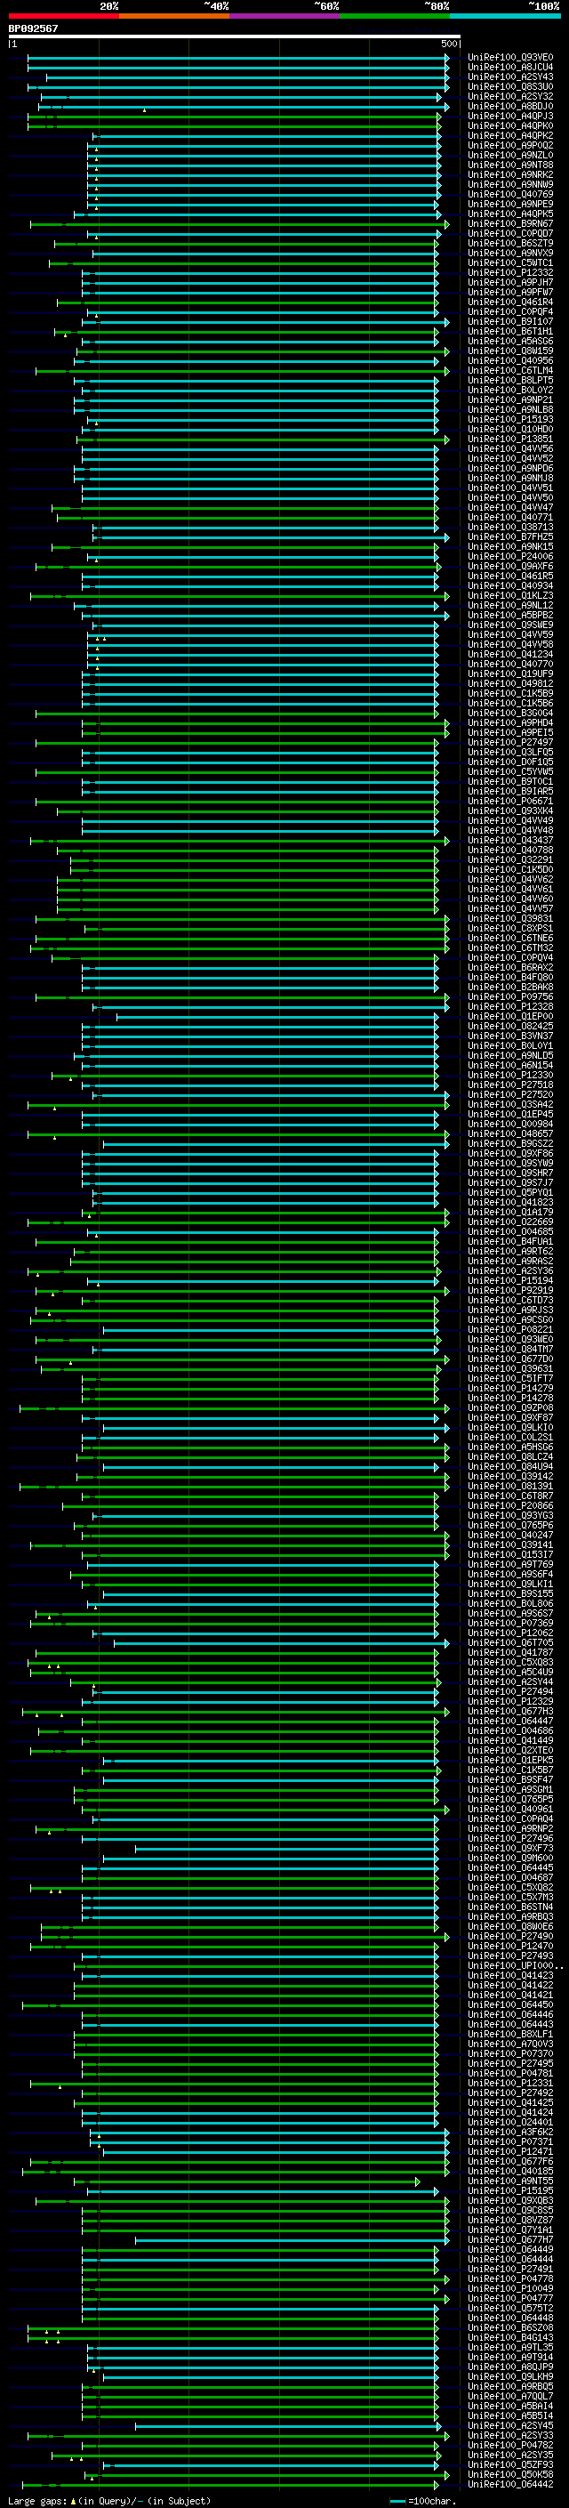Click the Large gaps legend text

pos(109,2500)
